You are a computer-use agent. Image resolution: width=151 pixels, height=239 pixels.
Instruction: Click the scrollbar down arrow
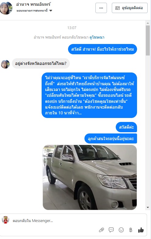click(x=148, y=207)
